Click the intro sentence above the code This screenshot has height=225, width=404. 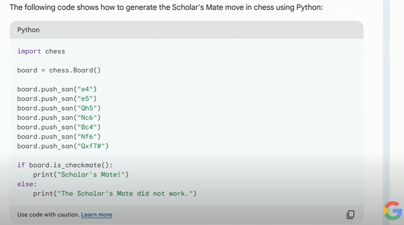point(166,7)
